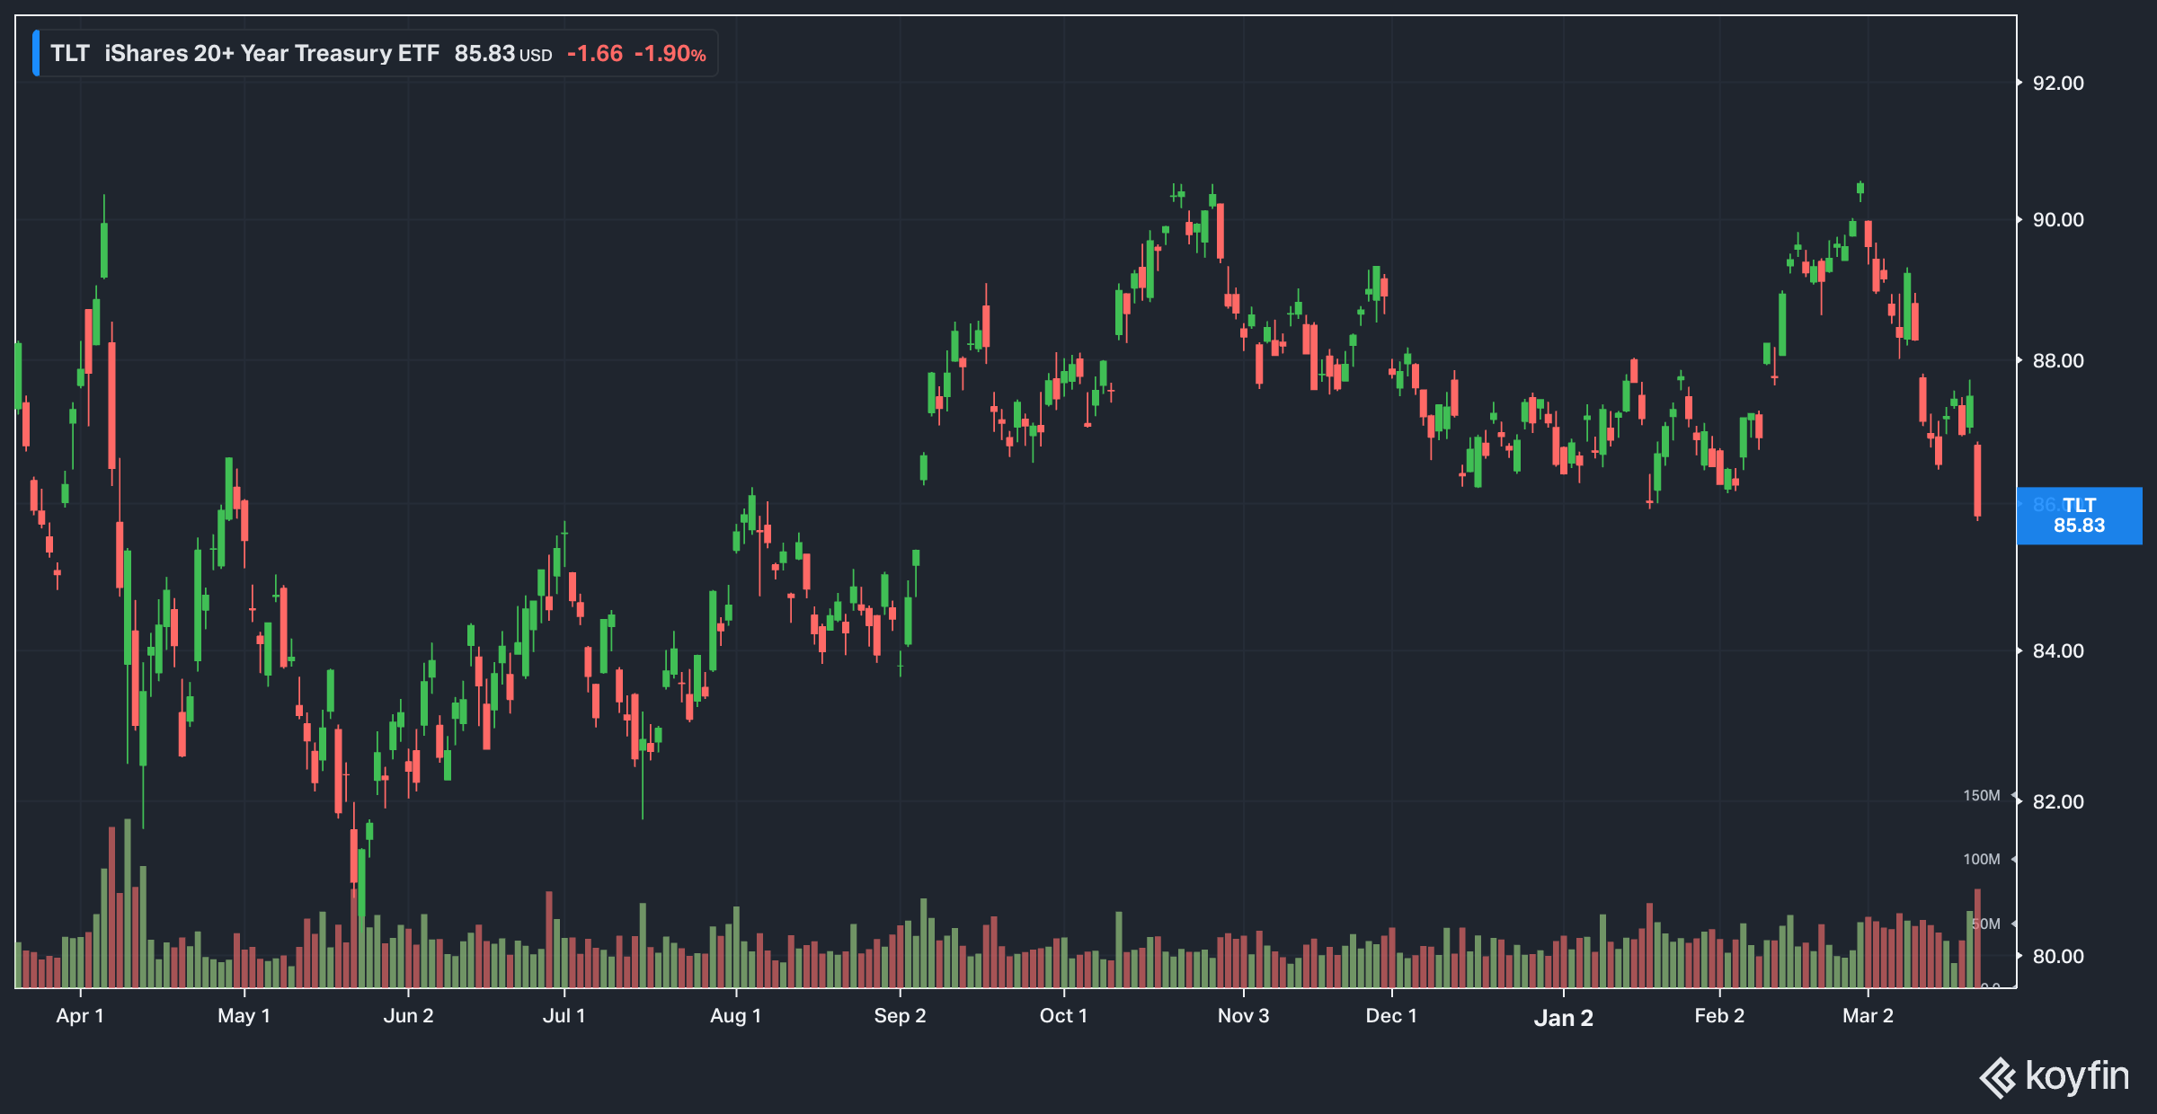Click the 85.83 USD last price in legend

(x=502, y=54)
